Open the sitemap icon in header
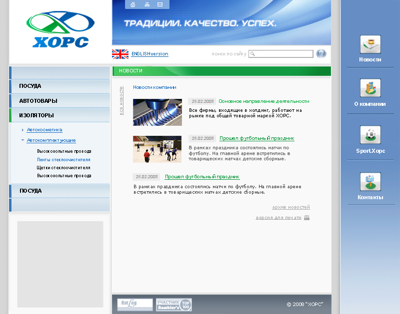The width and height of the screenshot is (400, 314). tap(147, 4)
